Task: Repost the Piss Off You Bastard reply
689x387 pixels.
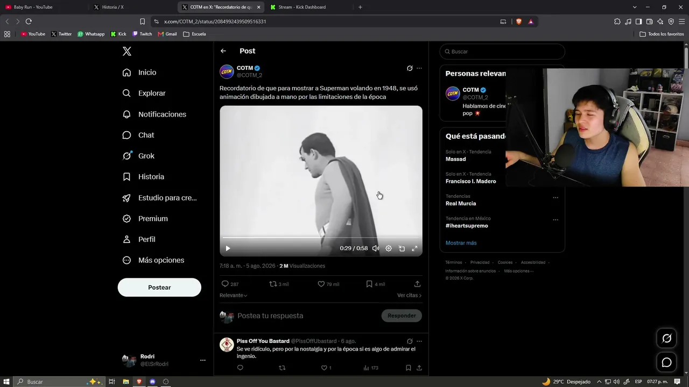Action: 282,368
